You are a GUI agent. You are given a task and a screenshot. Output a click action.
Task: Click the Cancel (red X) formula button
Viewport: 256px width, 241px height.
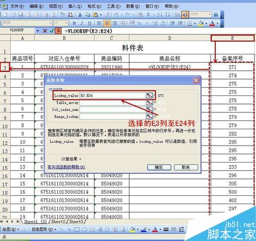[x=45, y=31]
